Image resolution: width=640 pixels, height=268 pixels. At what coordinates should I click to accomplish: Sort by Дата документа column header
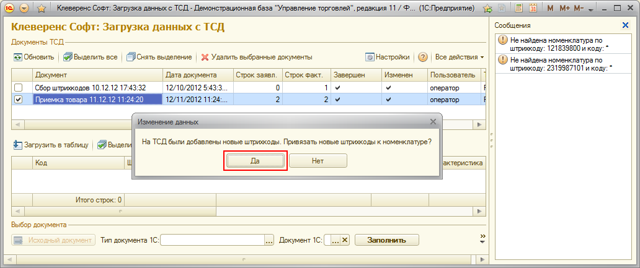198,76
